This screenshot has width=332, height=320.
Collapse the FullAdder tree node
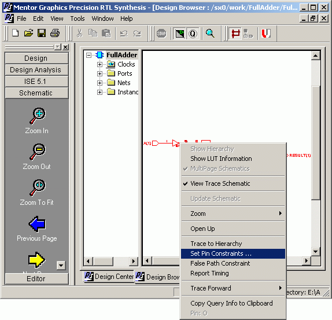coord(88,56)
